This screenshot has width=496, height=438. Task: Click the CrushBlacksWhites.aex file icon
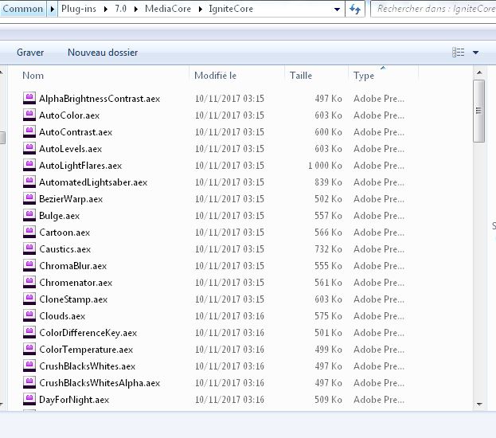[x=29, y=366]
